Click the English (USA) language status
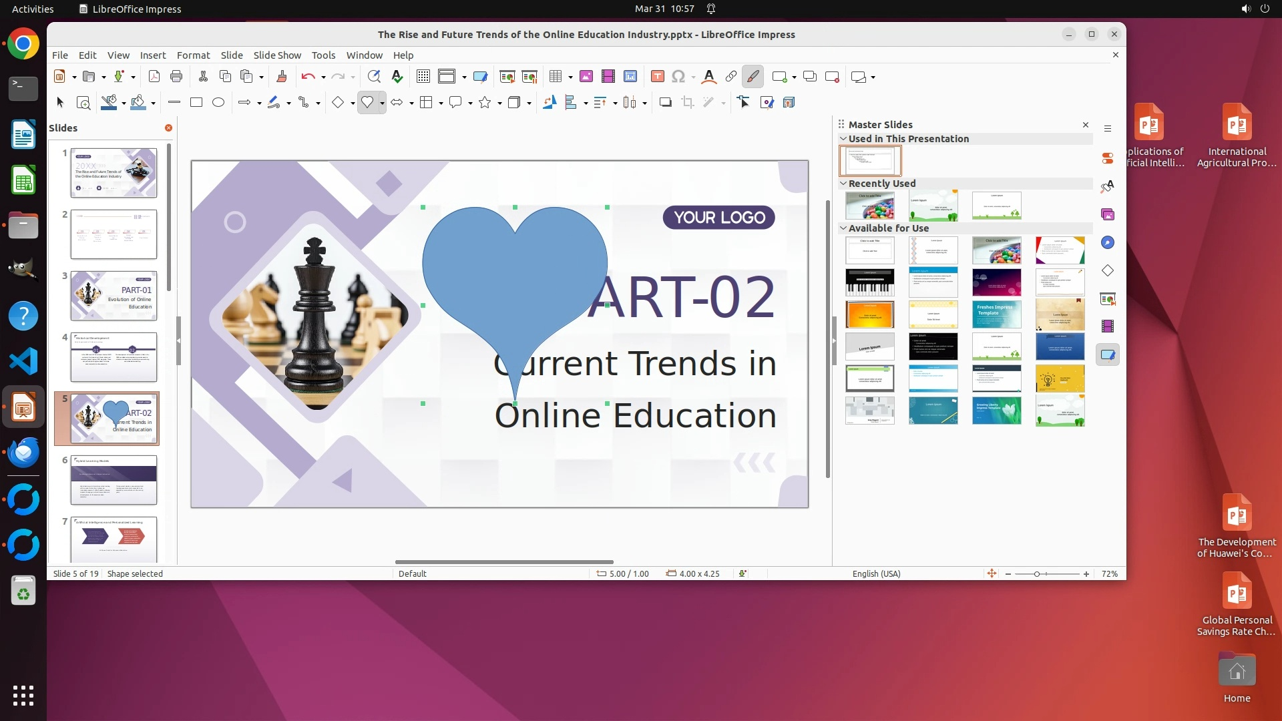The width and height of the screenshot is (1282, 721). click(876, 574)
